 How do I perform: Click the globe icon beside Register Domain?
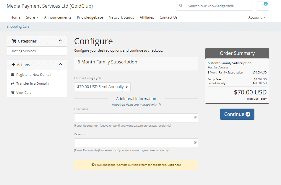(12, 75)
